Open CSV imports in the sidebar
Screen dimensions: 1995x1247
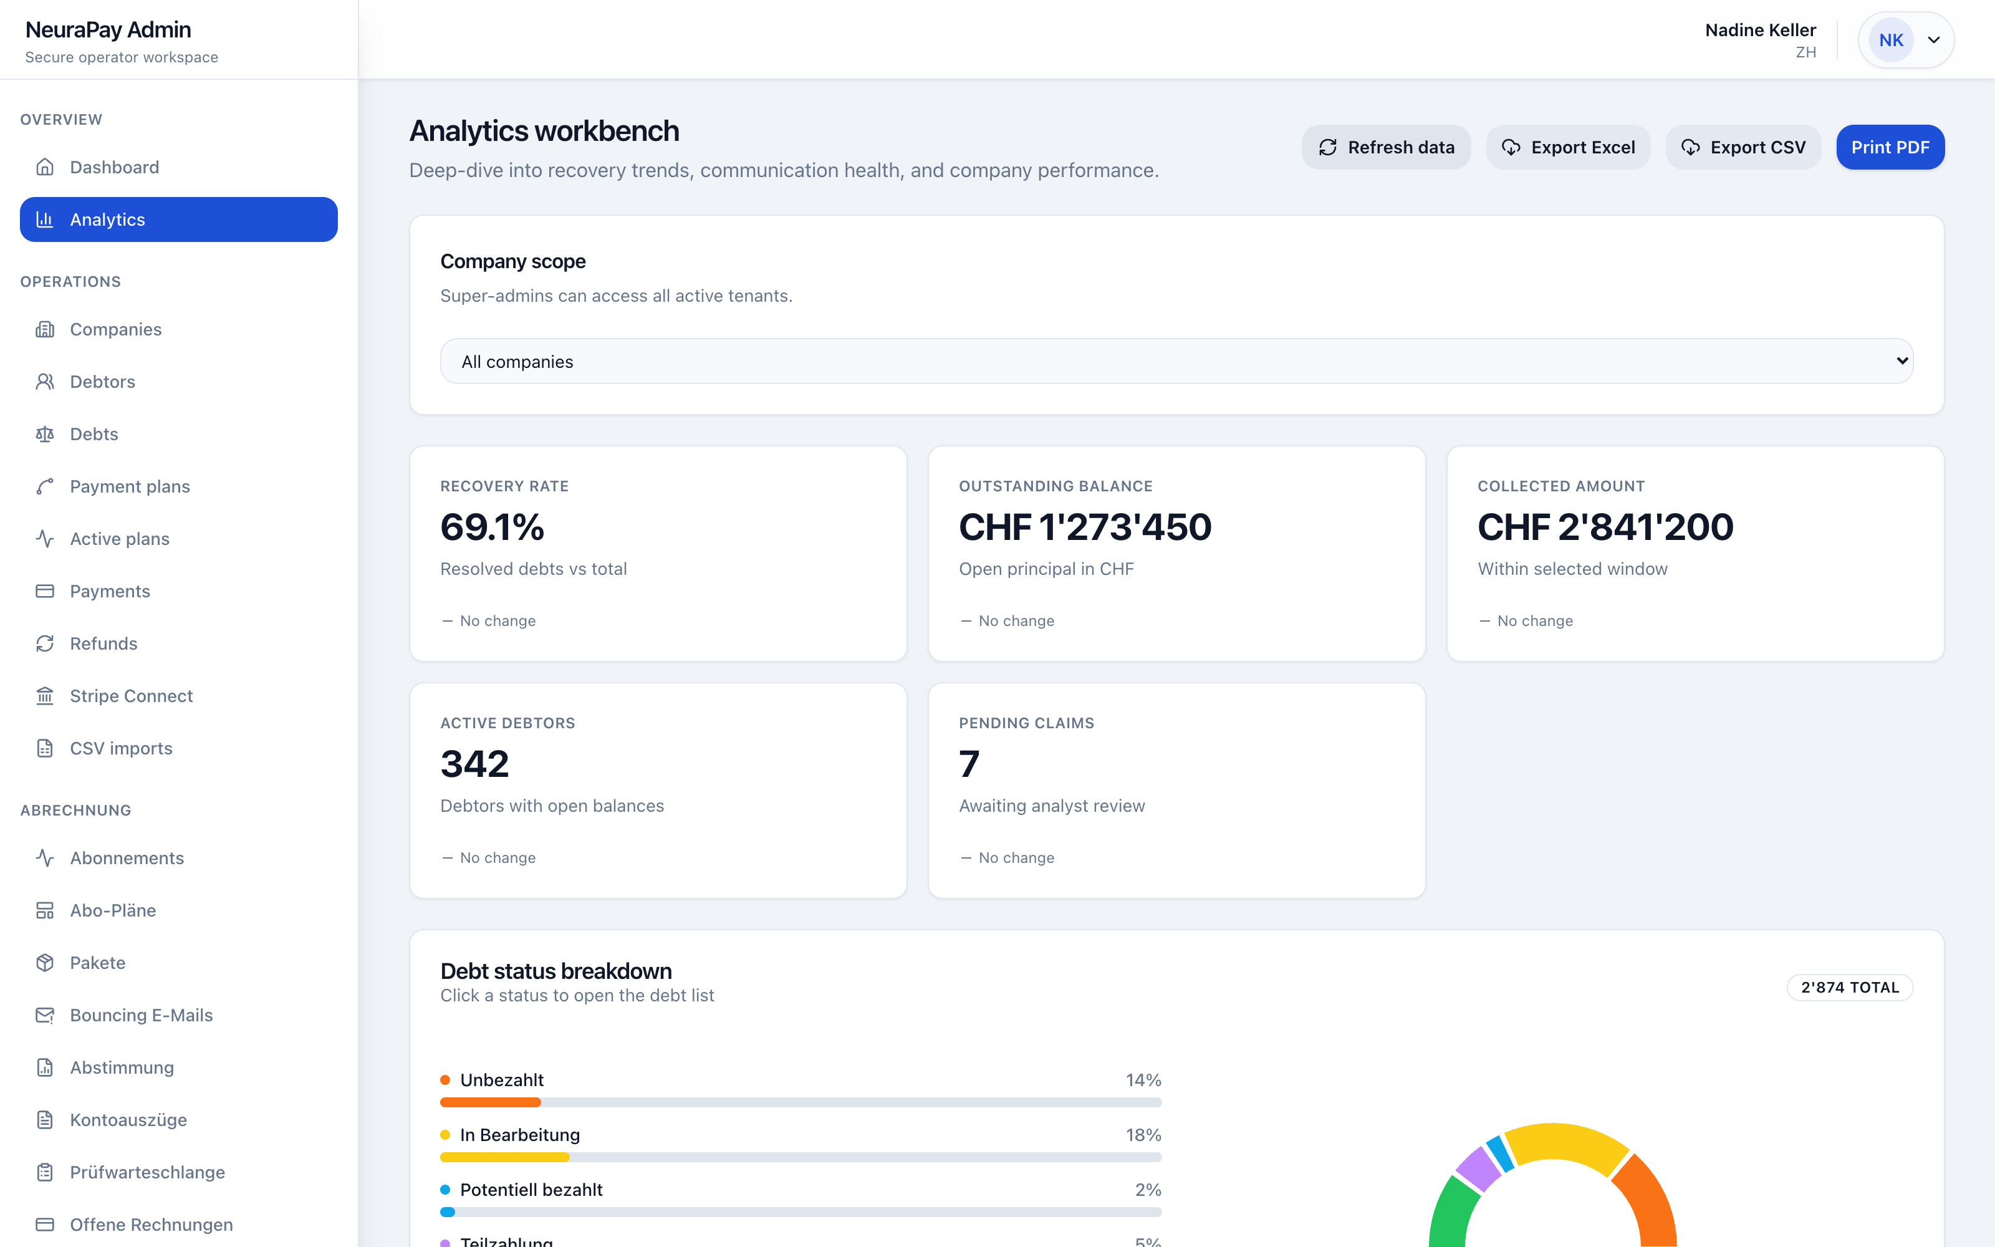click(x=179, y=748)
